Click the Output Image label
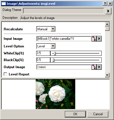The image size is (114, 120). (x=14, y=67)
